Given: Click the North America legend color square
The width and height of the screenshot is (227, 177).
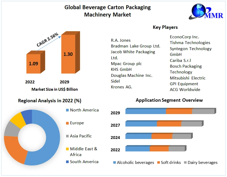Looking at the screenshot, I should (67, 110).
